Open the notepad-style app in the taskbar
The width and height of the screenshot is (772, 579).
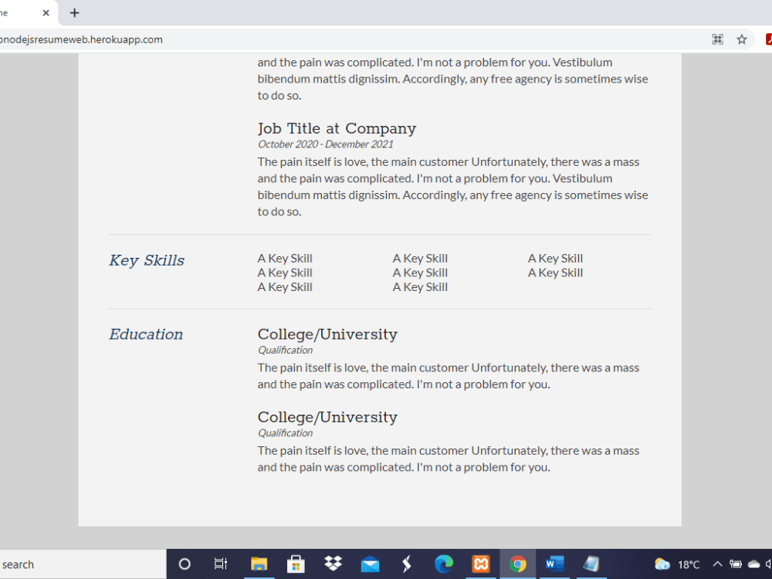[x=591, y=564]
